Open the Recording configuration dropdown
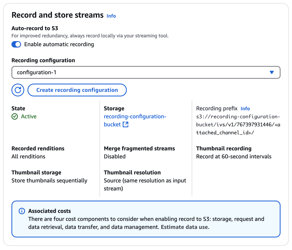This screenshot has height=250, width=292. coord(146,72)
